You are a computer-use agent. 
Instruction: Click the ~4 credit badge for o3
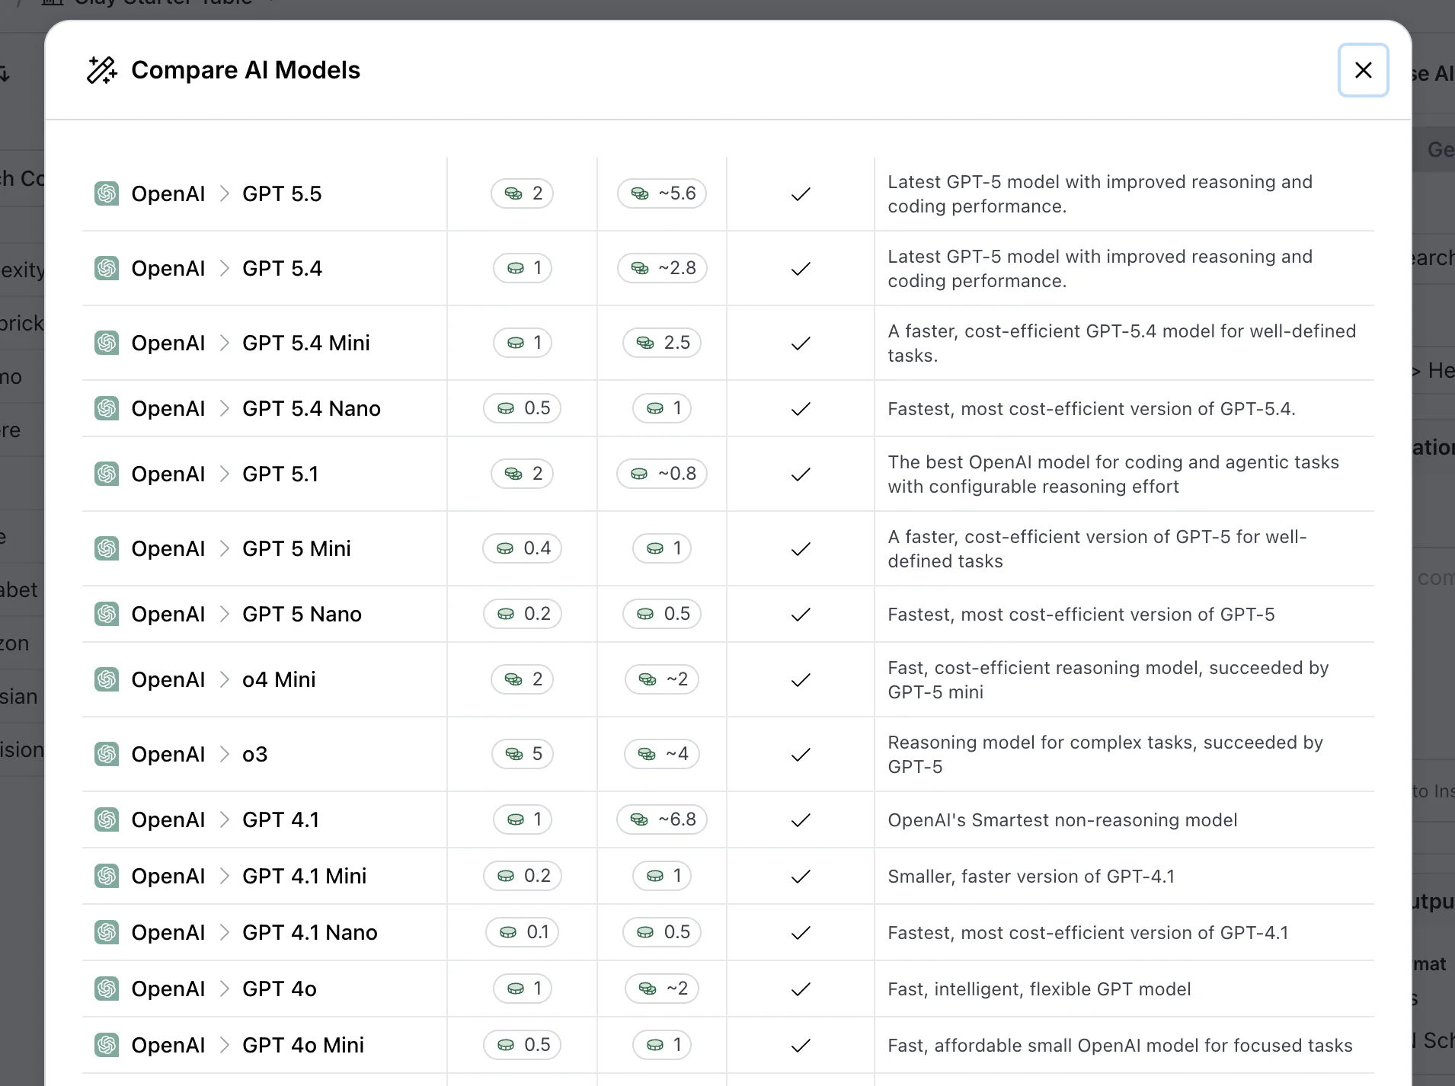[x=662, y=754]
